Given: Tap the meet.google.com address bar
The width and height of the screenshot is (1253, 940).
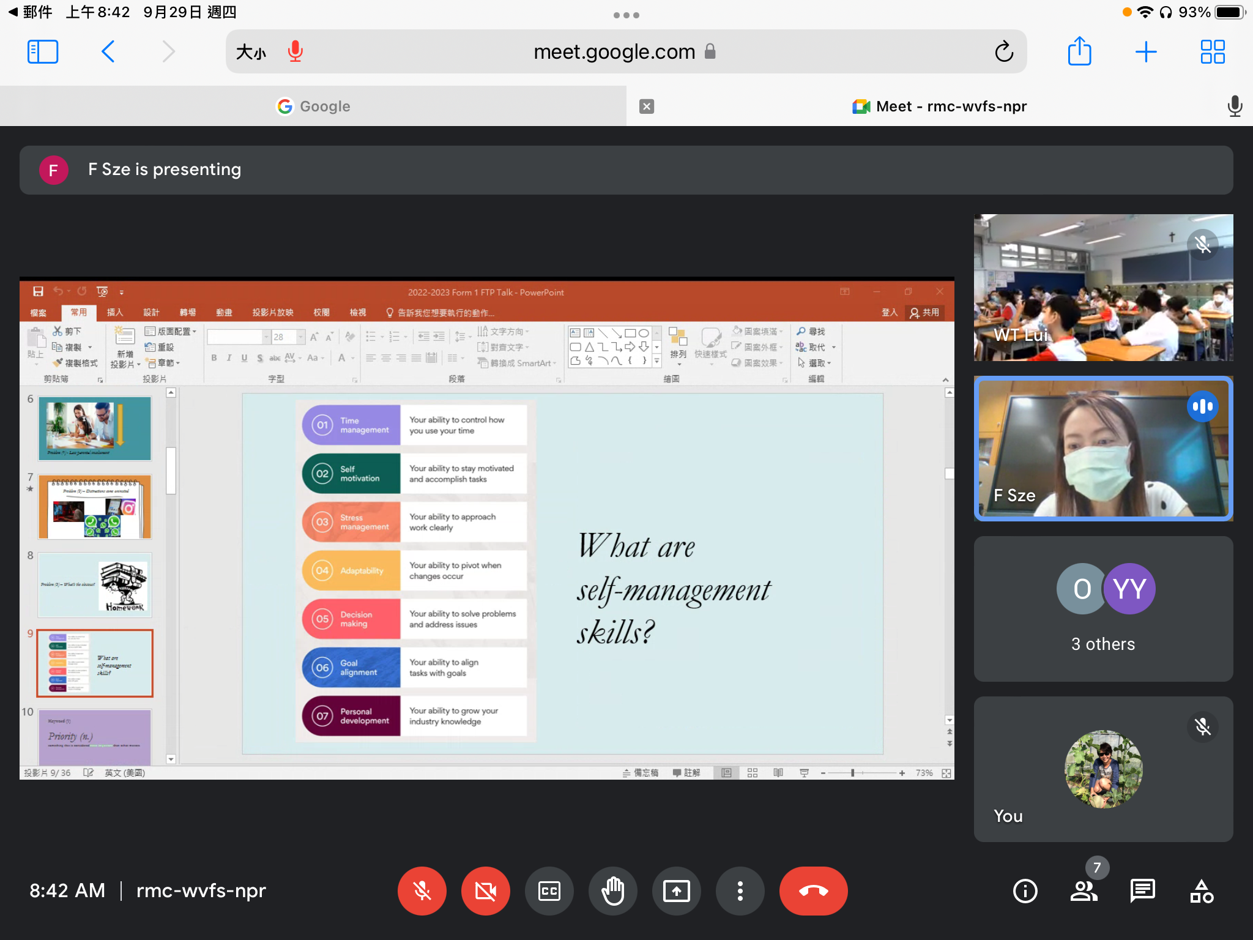Looking at the screenshot, I should click(x=614, y=52).
